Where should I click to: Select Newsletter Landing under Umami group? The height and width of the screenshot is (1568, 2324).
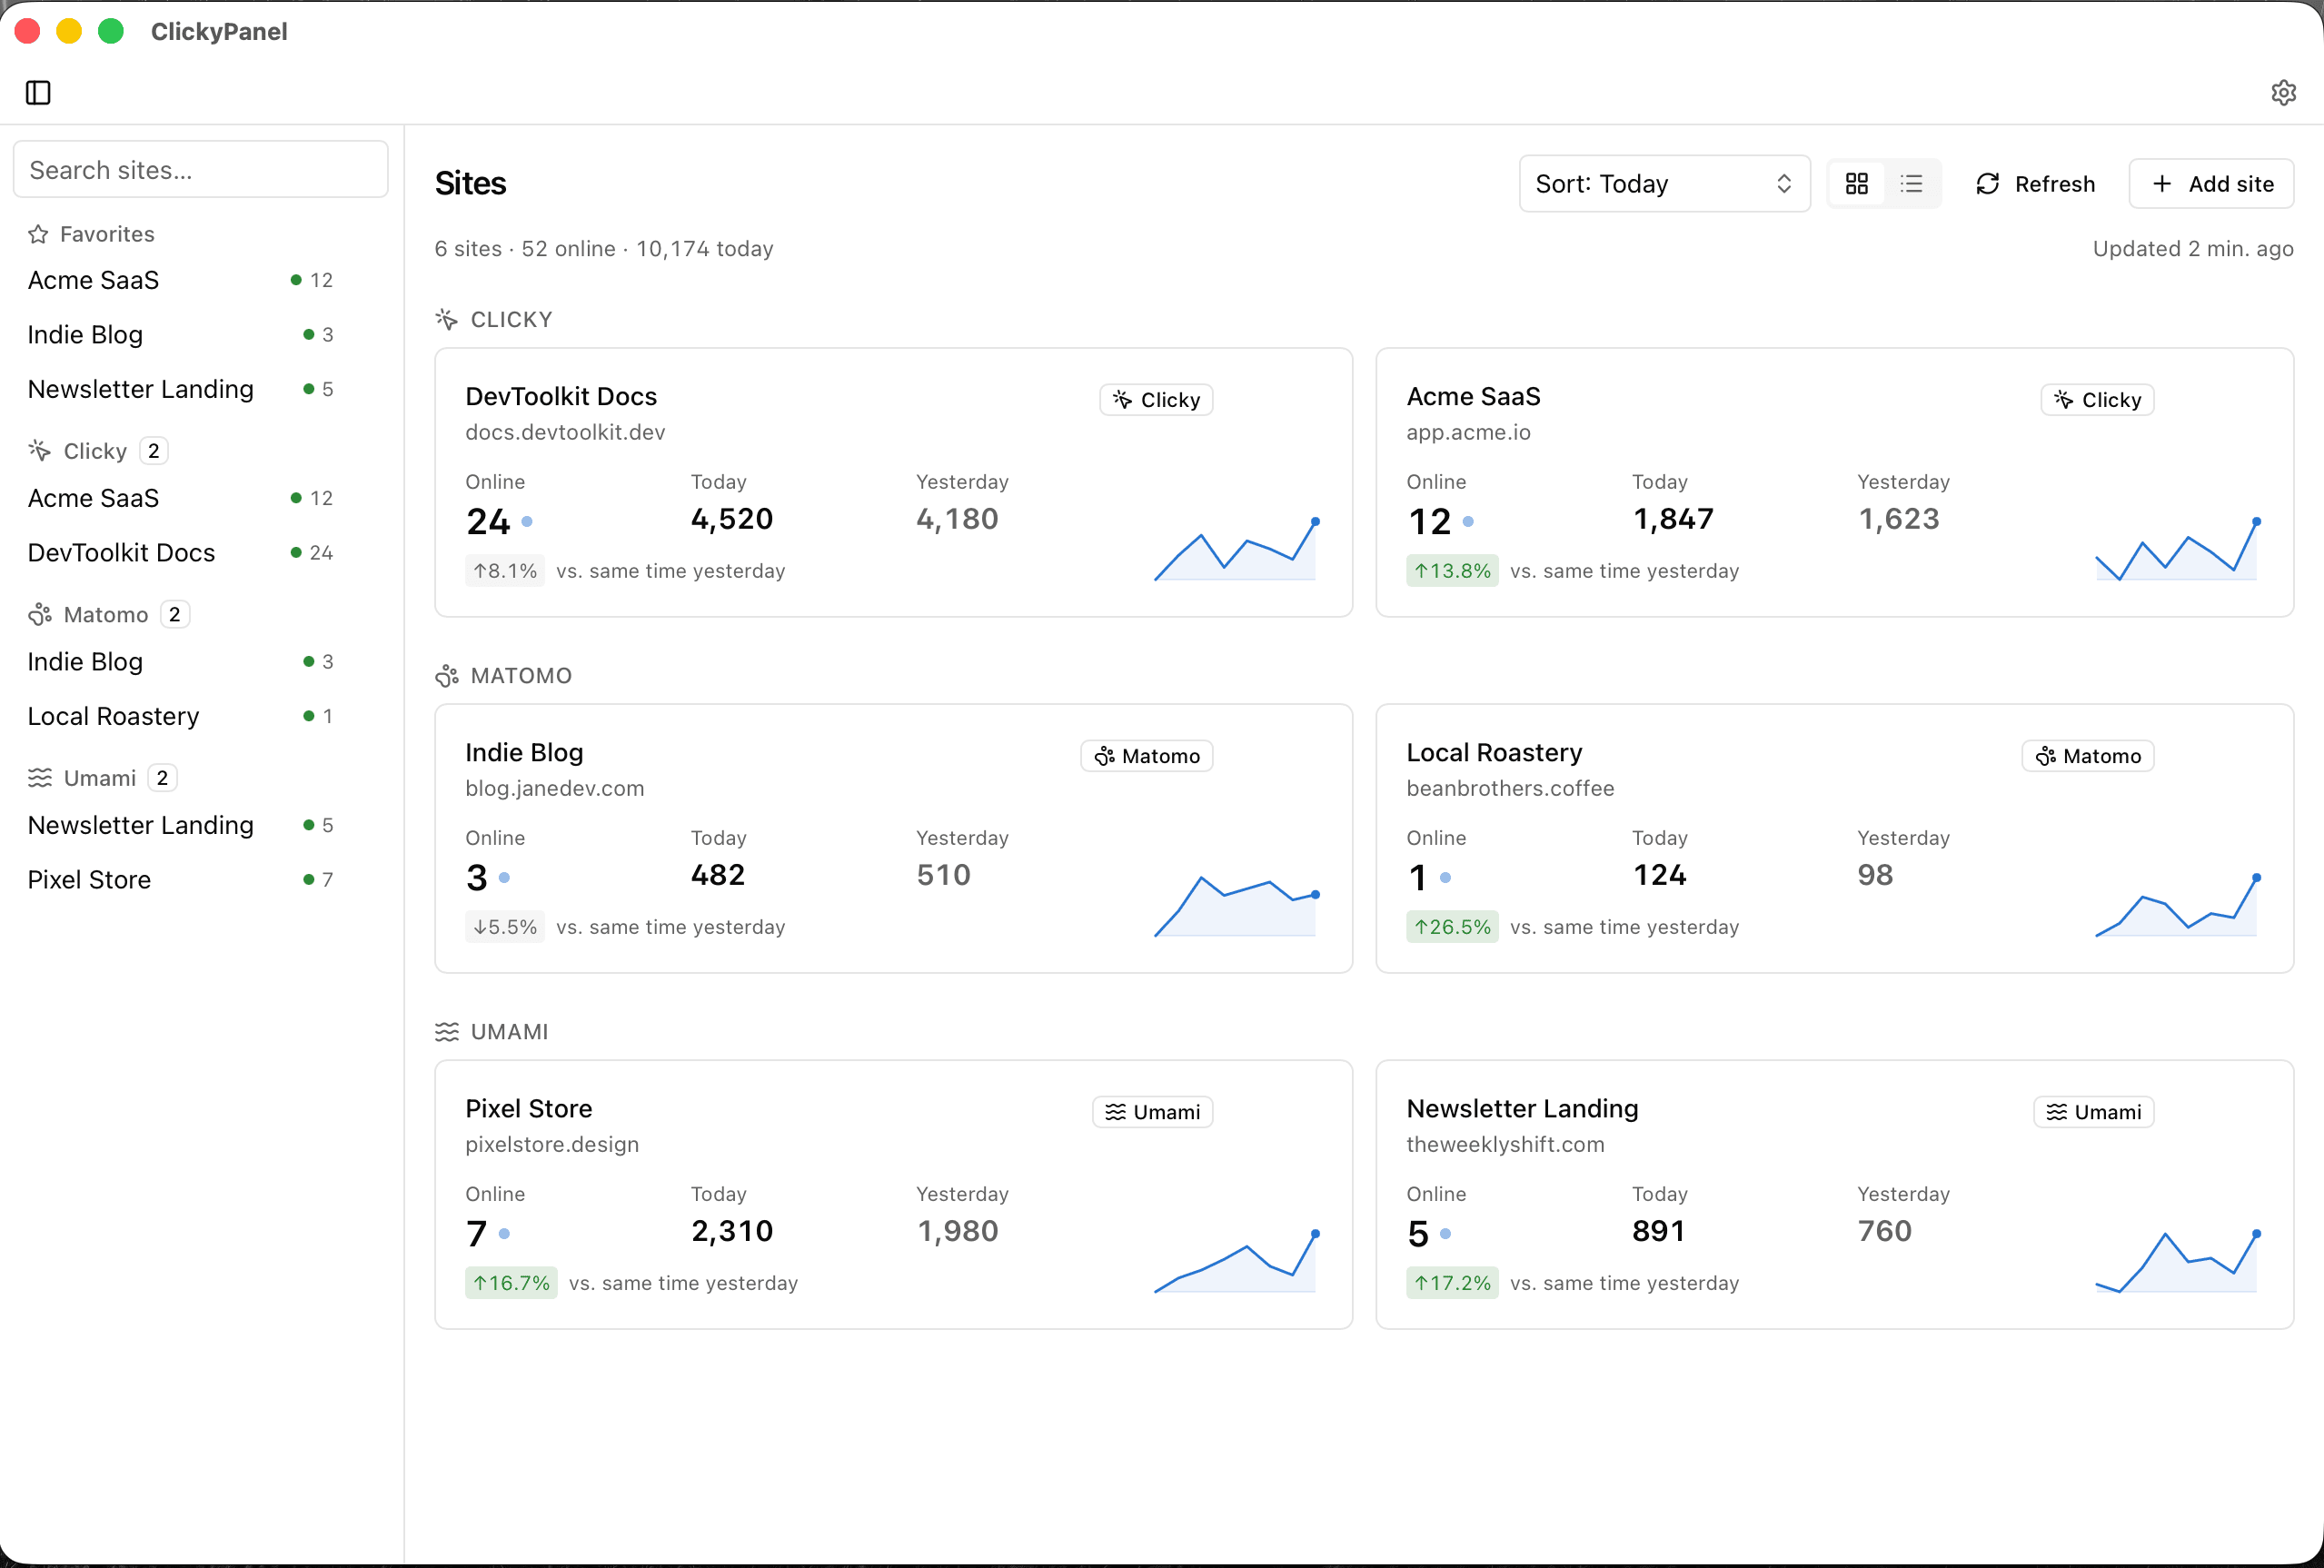(x=180, y=825)
